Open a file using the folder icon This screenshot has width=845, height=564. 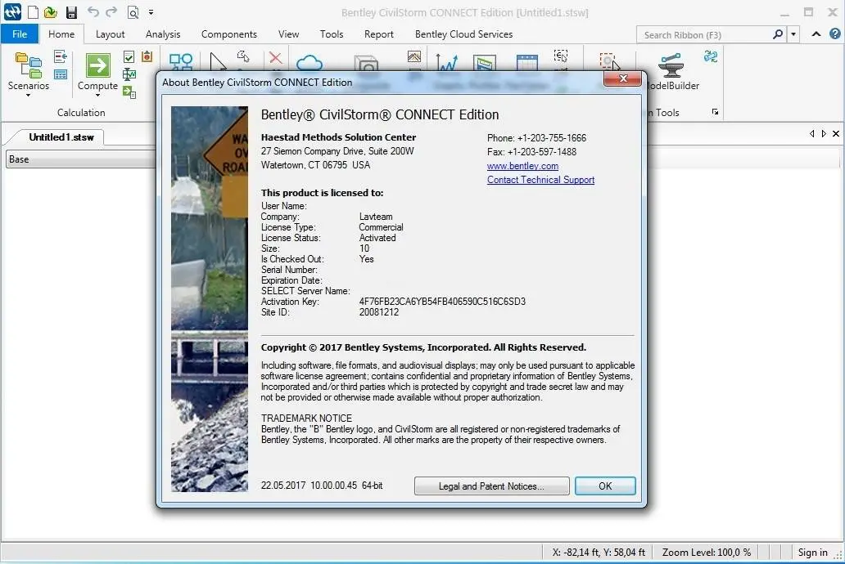pyautogui.click(x=51, y=11)
